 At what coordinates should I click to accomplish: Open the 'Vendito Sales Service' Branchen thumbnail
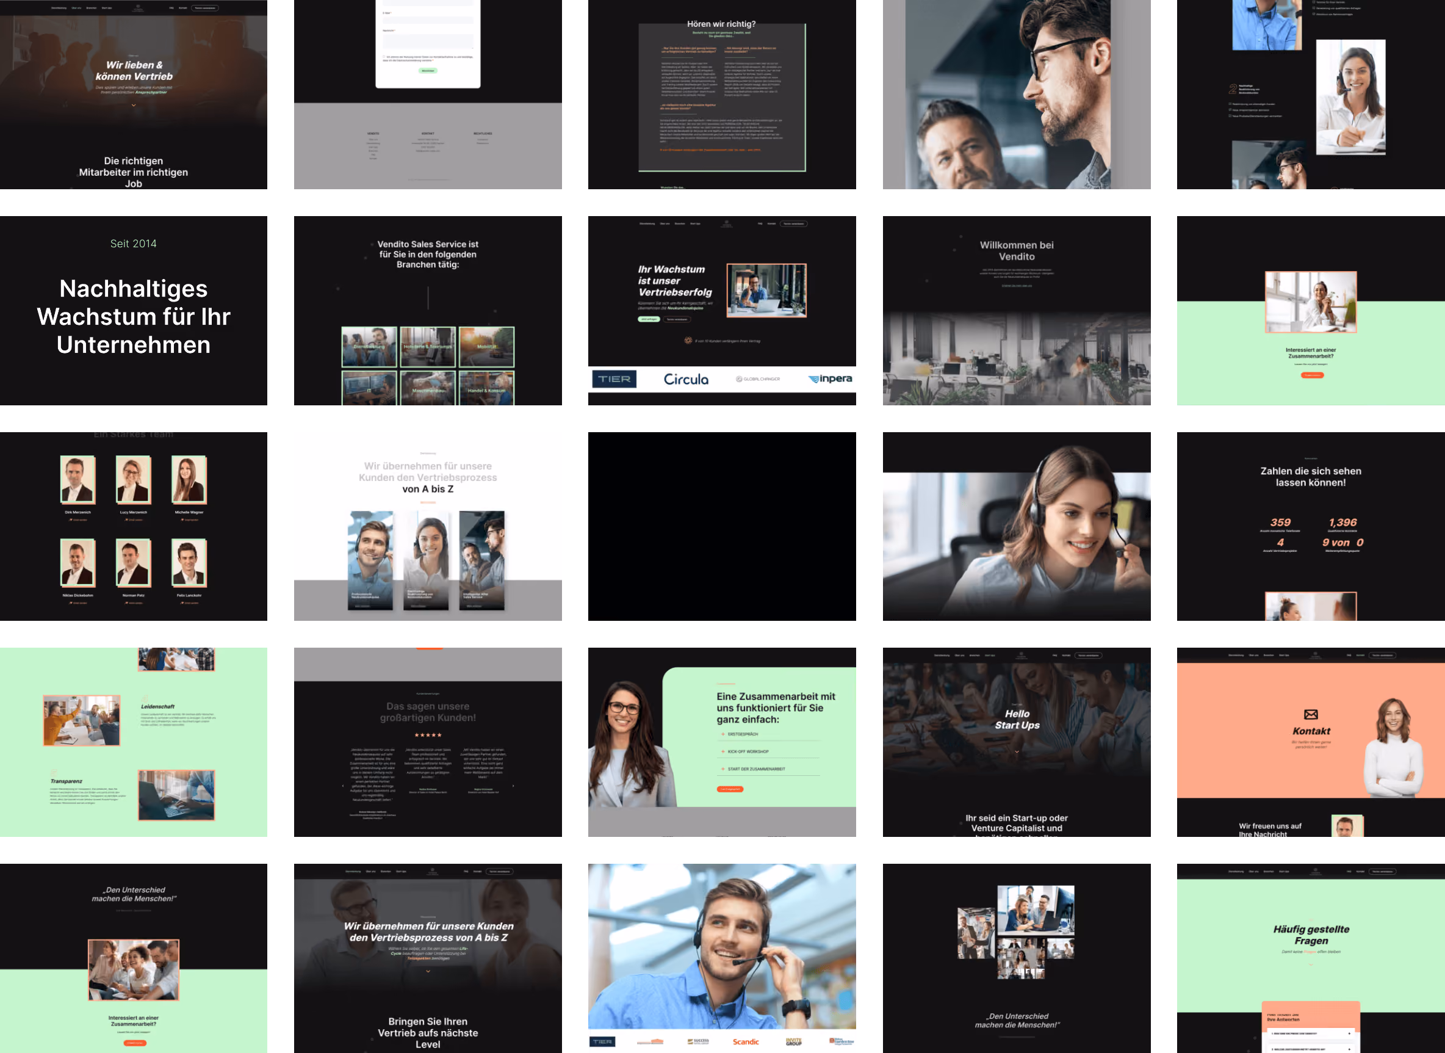pyautogui.click(x=428, y=311)
